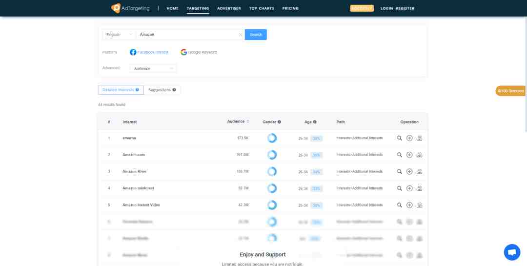Viewport: 527px width, 266px height.
Task: Add Amazon.com using its plus icon
Action: pyautogui.click(x=409, y=155)
